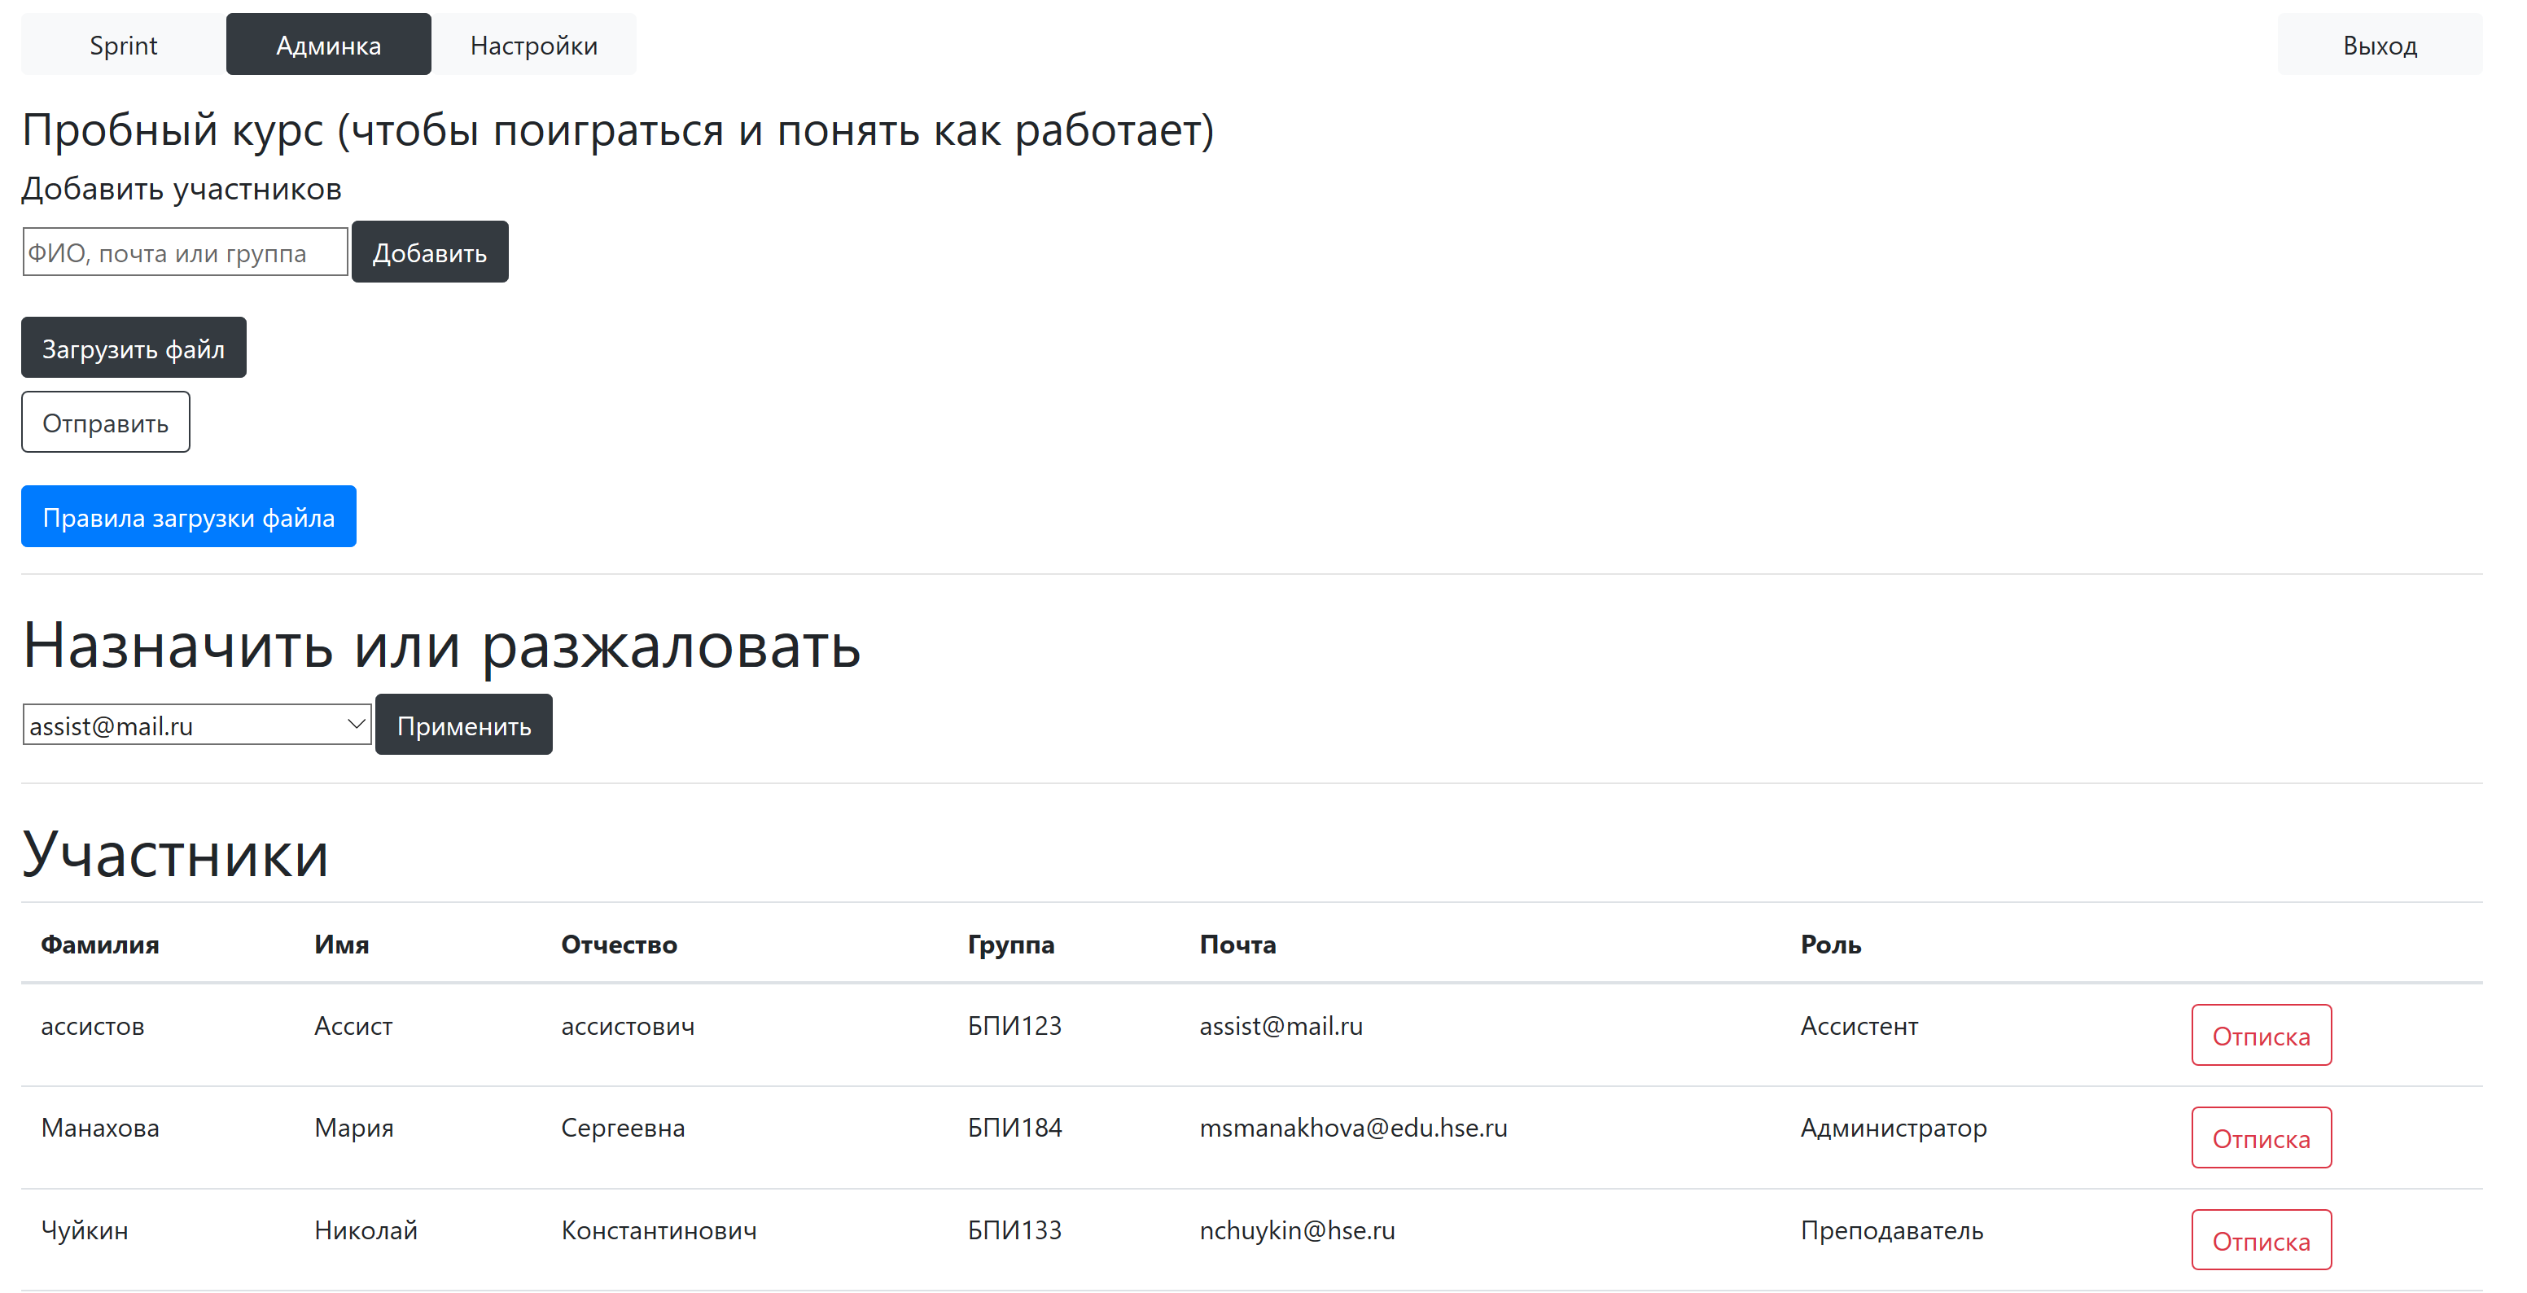The width and height of the screenshot is (2527, 1293).
Task: Select the msmanakhova@edu.hse.ru email cell
Action: click(1354, 1129)
